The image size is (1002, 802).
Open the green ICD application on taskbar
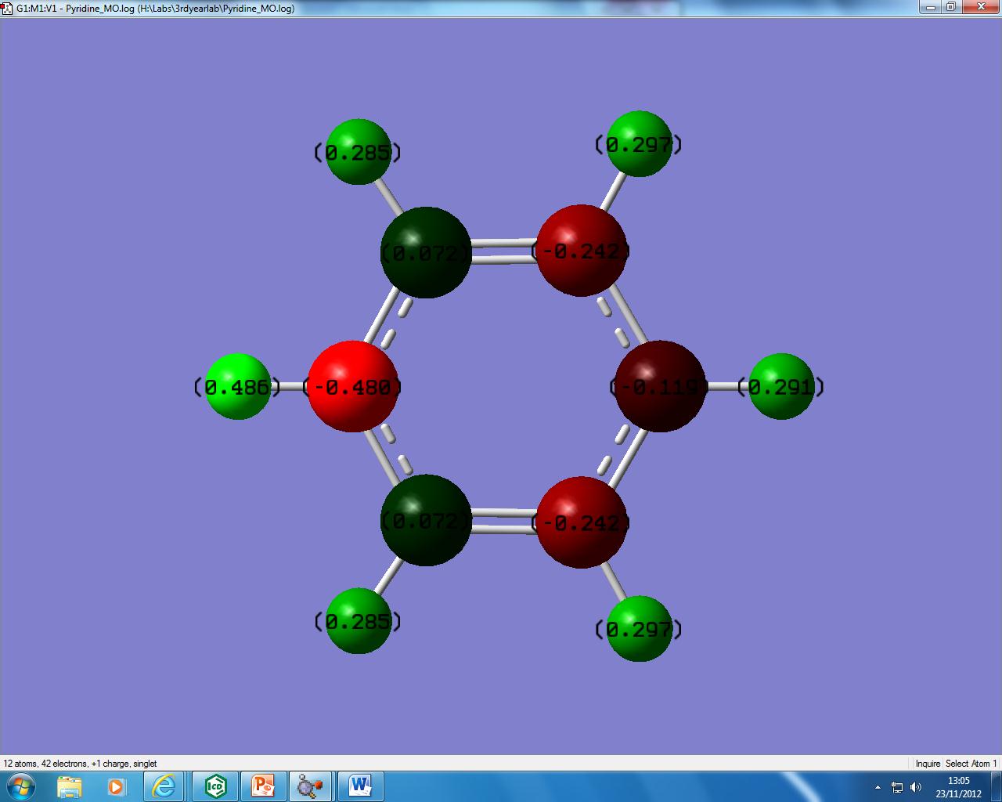[x=215, y=786]
